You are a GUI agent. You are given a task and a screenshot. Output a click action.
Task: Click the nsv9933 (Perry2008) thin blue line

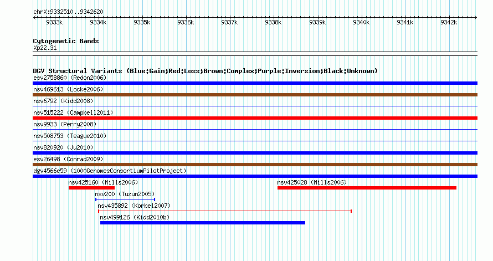(x=255, y=130)
